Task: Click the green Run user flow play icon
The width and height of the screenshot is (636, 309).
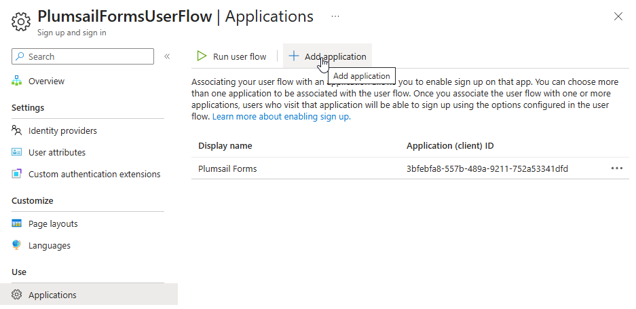Action: [x=202, y=56]
